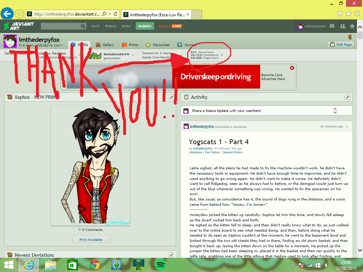Click the small pixel character badge icon
The width and height of the screenshot is (363, 272).
coord(350,36)
